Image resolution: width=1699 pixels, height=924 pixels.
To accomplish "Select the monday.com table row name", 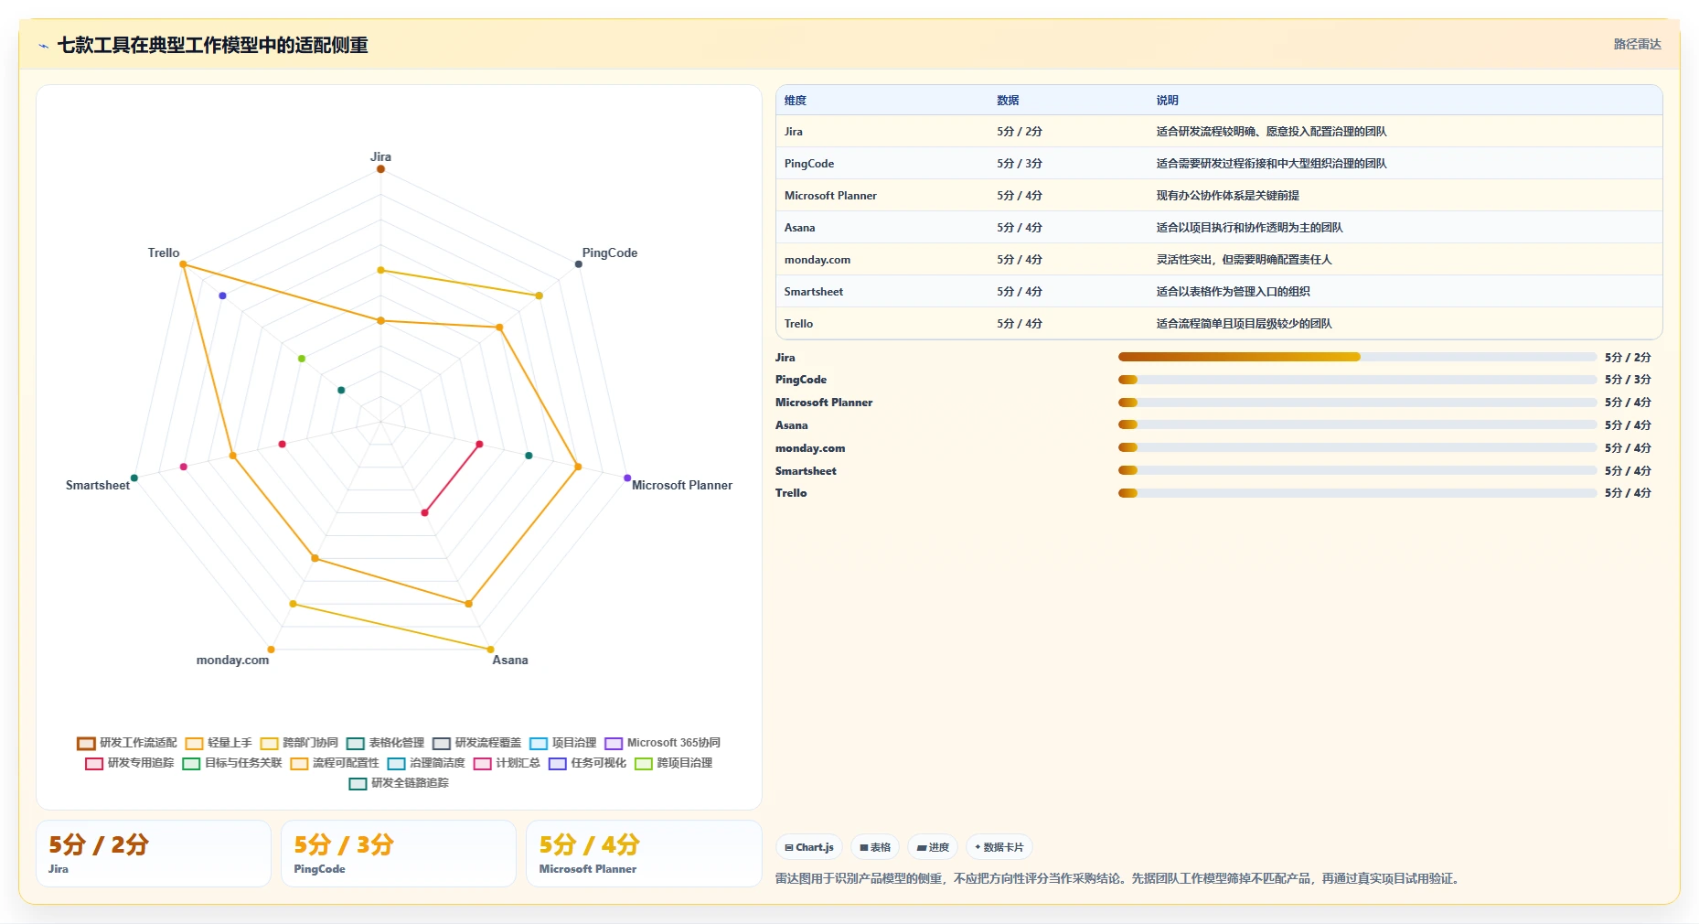I will tap(817, 260).
